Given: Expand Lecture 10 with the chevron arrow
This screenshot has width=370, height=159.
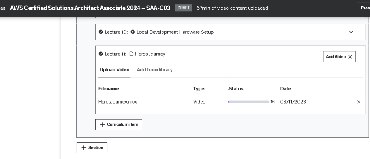Looking at the screenshot, I should pyautogui.click(x=351, y=32).
